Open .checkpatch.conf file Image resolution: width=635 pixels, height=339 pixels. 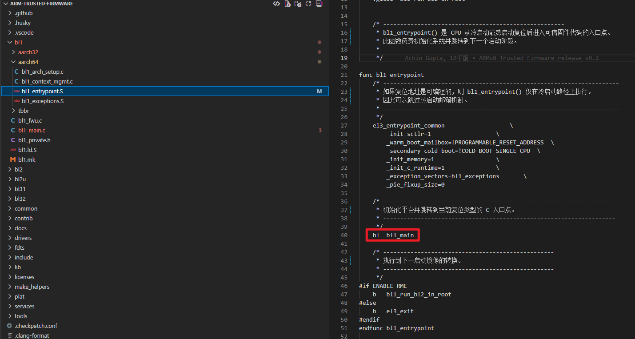tap(36, 326)
